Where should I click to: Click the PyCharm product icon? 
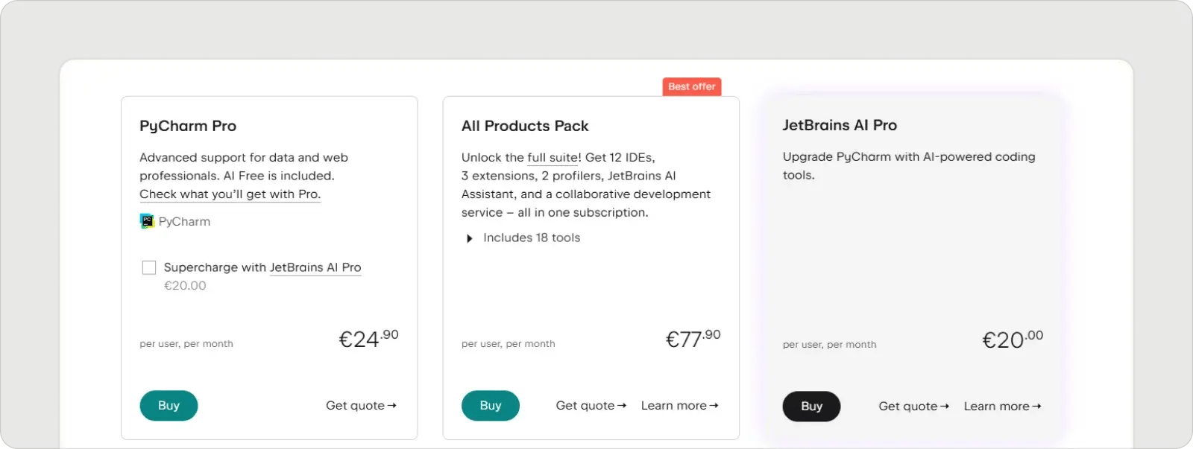147,221
